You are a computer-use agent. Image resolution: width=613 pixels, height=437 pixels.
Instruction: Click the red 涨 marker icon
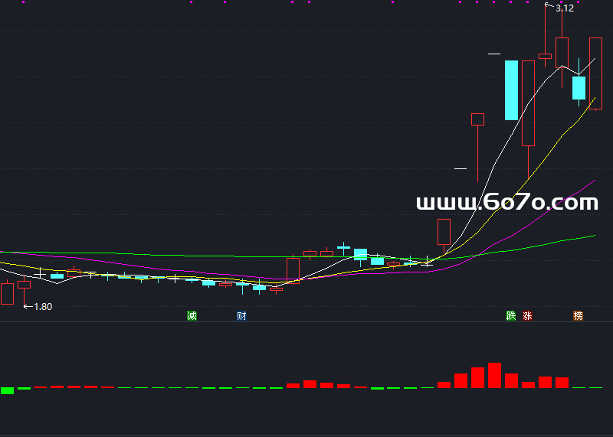527,315
